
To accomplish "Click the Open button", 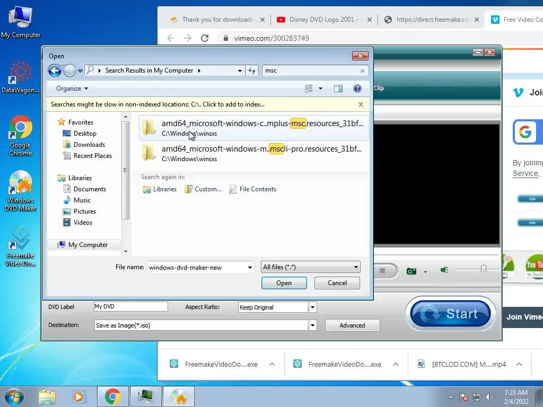I will pos(284,283).
